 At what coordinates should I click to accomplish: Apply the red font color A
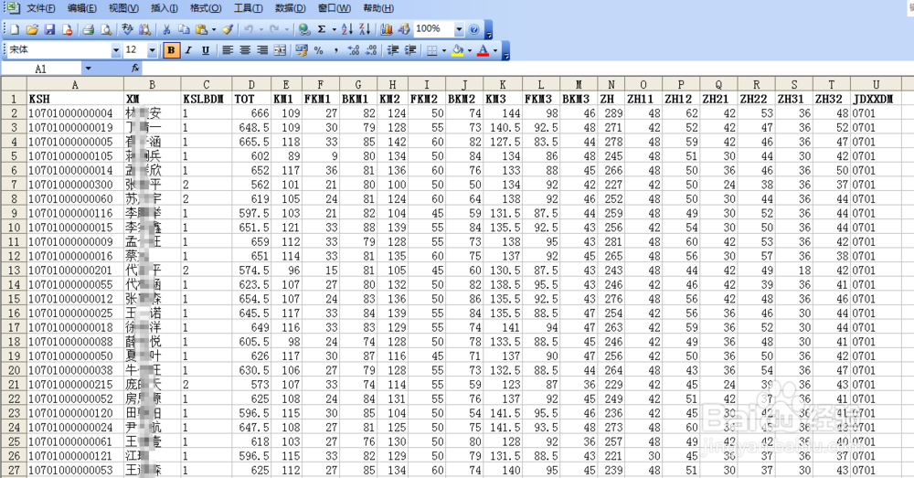484,50
